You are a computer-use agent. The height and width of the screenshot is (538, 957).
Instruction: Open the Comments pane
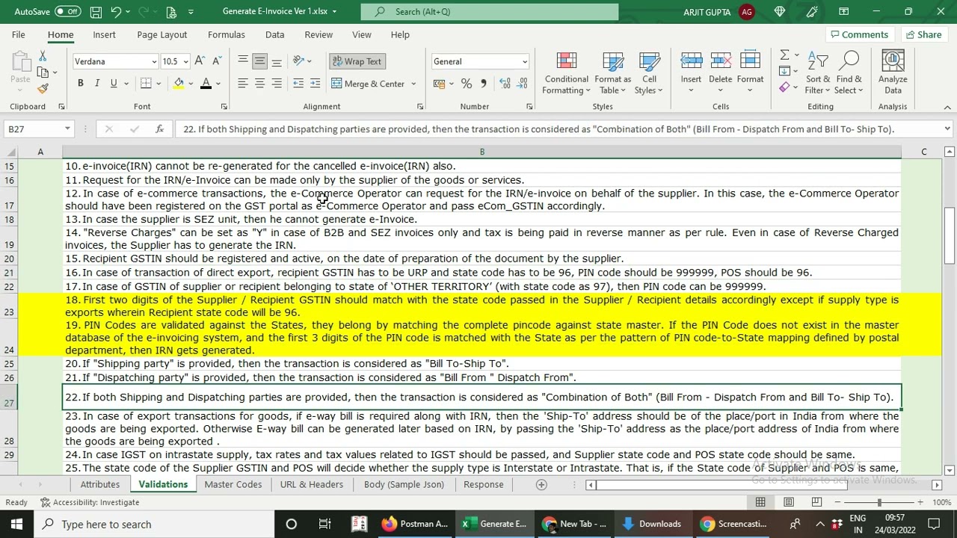[858, 34]
